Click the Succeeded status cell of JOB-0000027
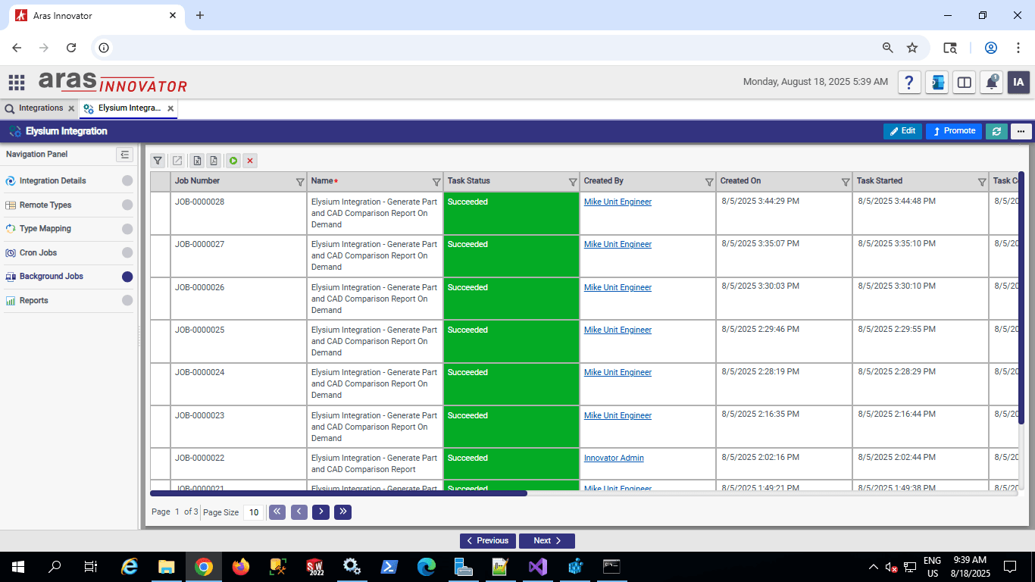This screenshot has height=582, width=1035. 511,256
